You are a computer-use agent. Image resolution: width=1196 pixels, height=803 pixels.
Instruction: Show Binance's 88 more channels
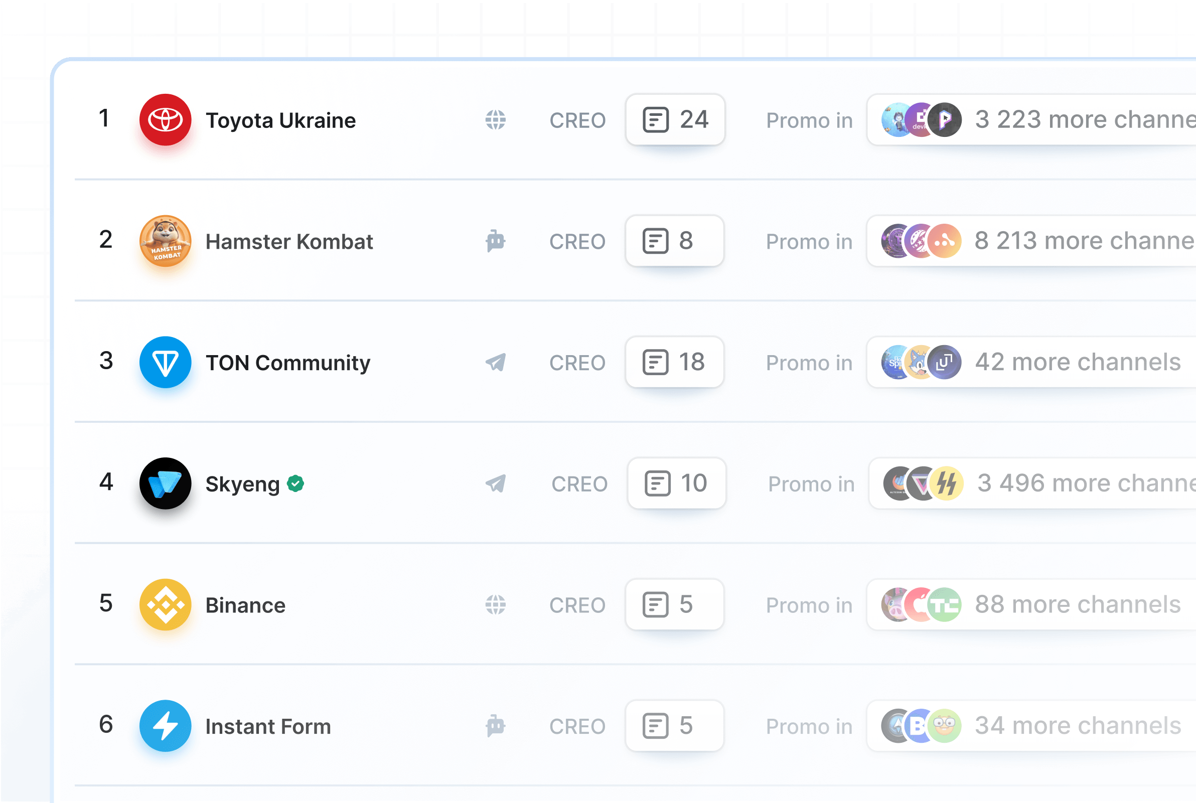1077,604
